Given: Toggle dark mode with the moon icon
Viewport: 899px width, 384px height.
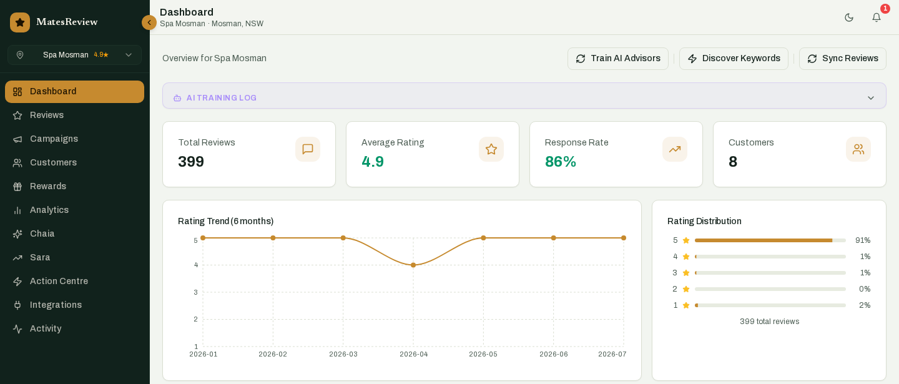Looking at the screenshot, I should [849, 17].
